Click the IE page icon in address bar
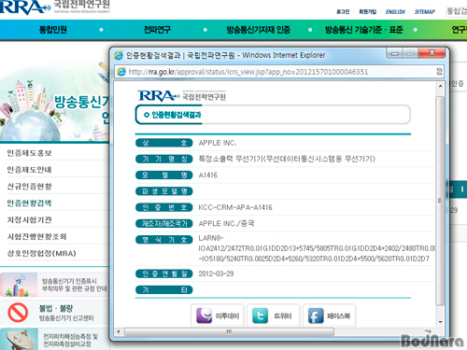 (x=121, y=72)
